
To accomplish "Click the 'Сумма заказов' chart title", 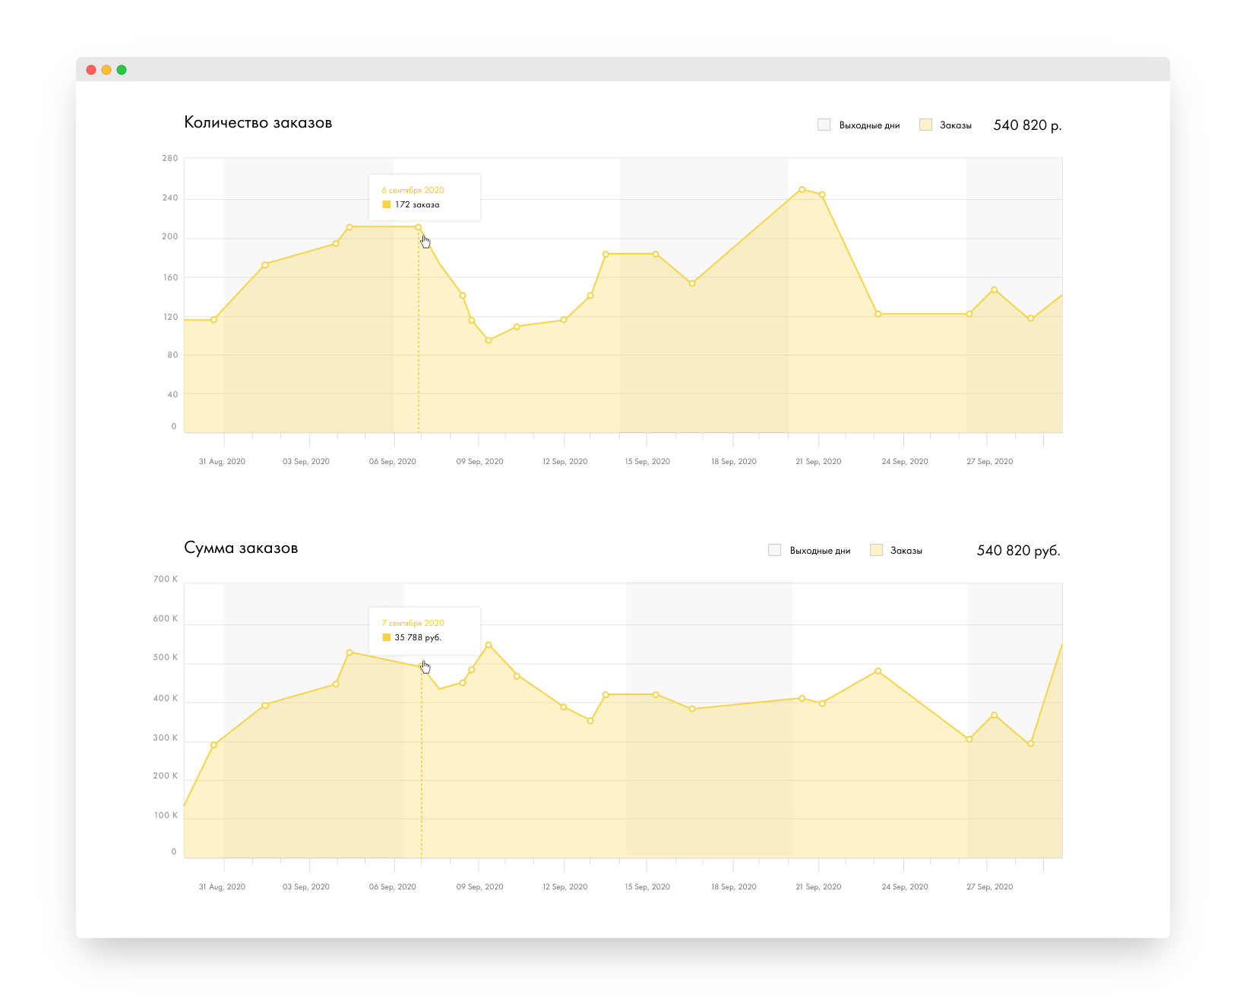I will click(x=241, y=548).
